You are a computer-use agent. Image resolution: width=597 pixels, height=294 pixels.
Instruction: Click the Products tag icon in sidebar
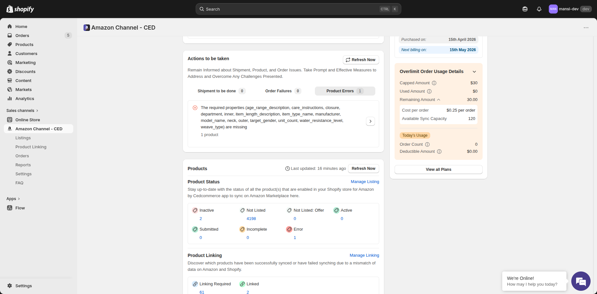[x=10, y=44]
